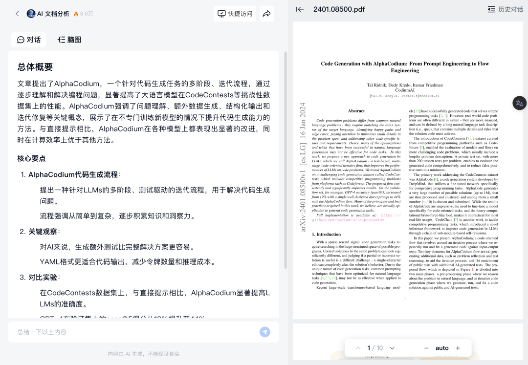Click the authors line Tal Ridnik
The width and height of the screenshot is (528, 365).
405,85
